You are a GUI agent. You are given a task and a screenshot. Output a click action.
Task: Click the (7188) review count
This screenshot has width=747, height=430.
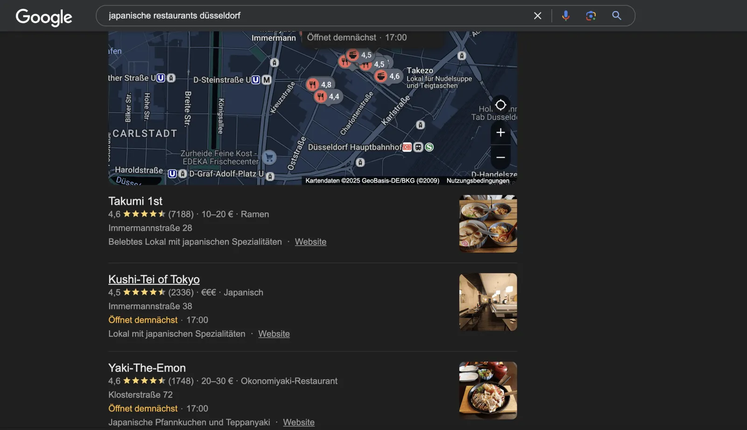[x=181, y=214]
